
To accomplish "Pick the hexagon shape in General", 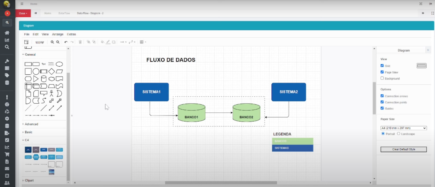I will point(28,79).
